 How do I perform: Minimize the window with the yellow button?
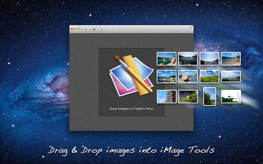pyautogui.click(x=76, y=29)
